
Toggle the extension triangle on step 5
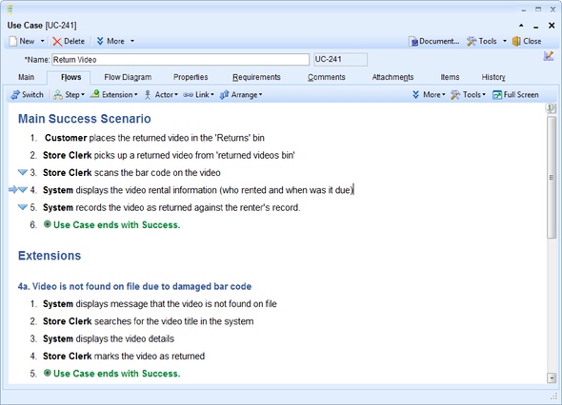pos(23,207)
